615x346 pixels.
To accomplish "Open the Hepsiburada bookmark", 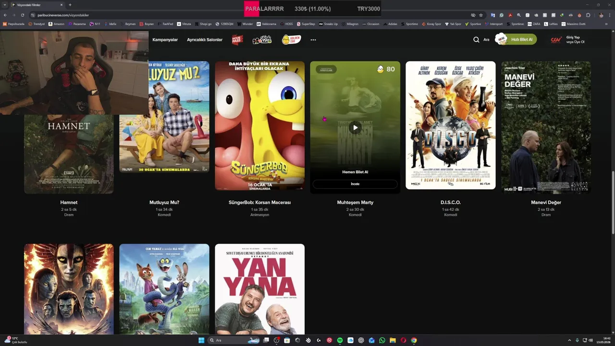I will (14, 24).
